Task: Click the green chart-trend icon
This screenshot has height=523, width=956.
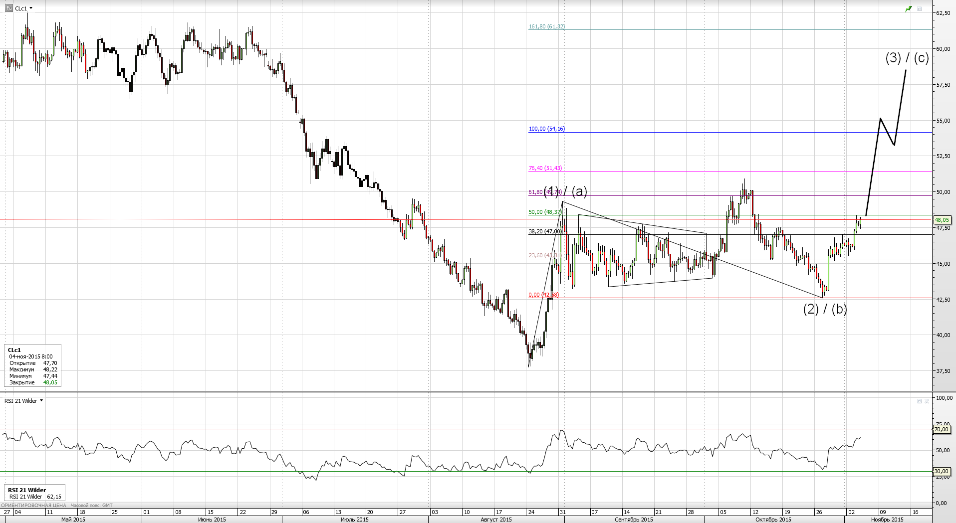Action: coord(909,9)
